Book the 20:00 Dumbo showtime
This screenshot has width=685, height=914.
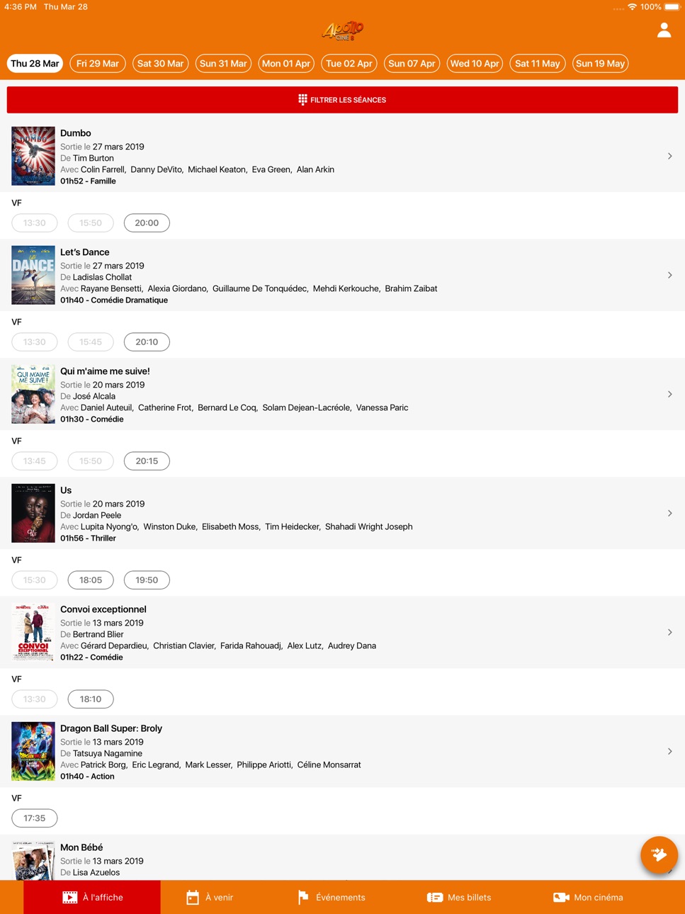147,222
